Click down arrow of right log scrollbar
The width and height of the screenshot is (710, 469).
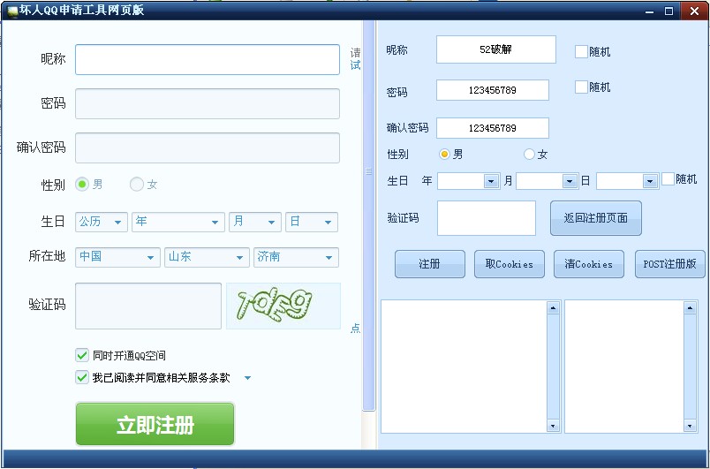[x=690, y=426]
